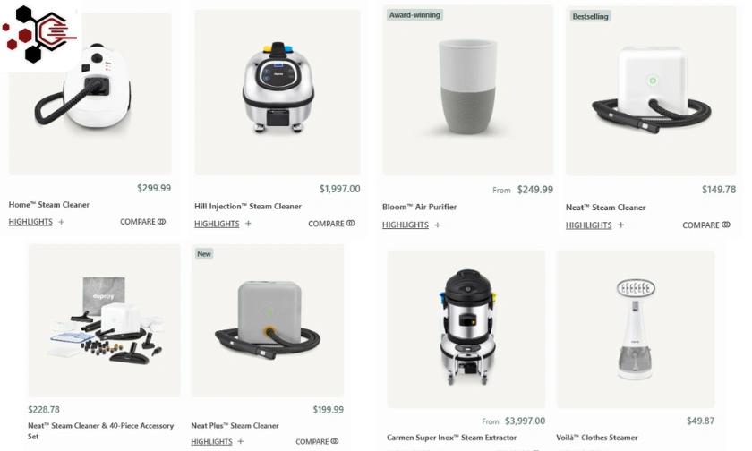Expand plus icon for Neat Steam Cleaner highlights
This screenshot has width=752, height=451.
(x=620, y=225)
